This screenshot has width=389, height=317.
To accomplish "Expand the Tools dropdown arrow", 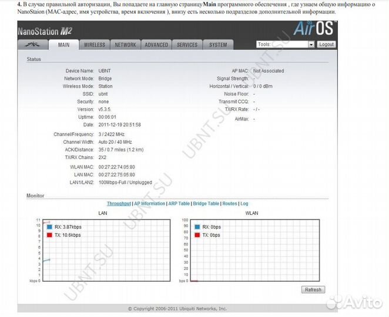I will click(x=311, y=45).
